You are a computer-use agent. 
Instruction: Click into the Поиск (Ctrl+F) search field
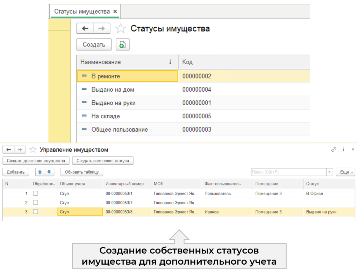coord(288,172)
